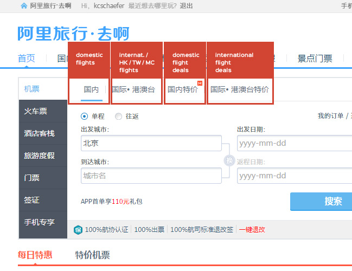Click the red H badge on 国内特价

[x=200, y=83]
